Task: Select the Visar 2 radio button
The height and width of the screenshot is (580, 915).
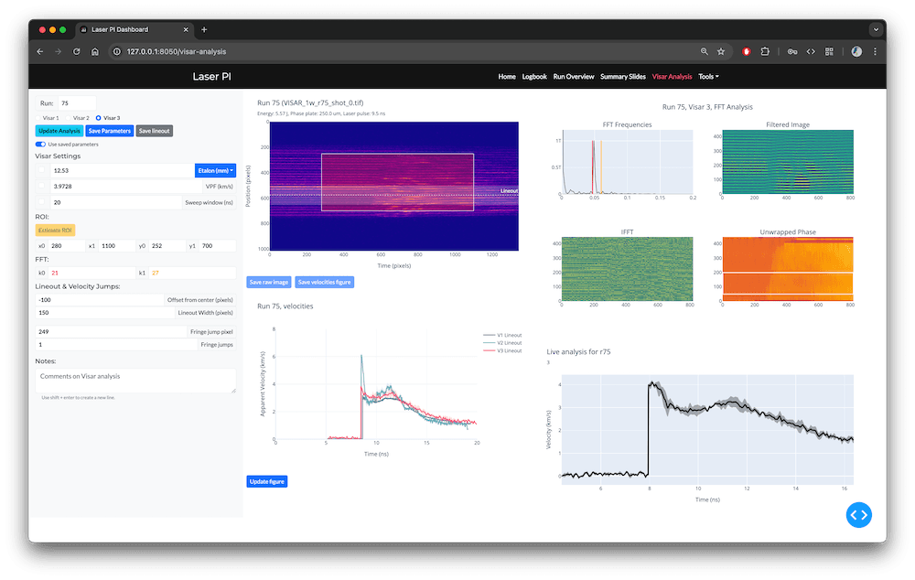Action: (x=70, y=118)
